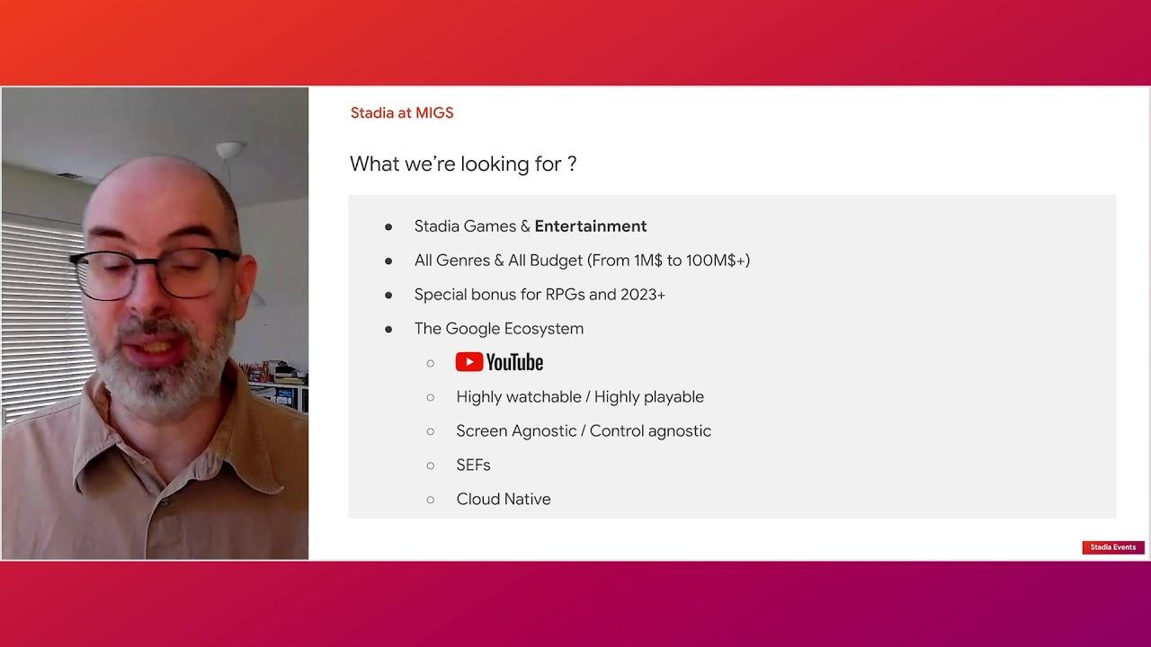Click the bullet dot beside The Google Ecosystem
Image resolution: width=1151 pixels, height=647 pixels.
click(388, 330)
